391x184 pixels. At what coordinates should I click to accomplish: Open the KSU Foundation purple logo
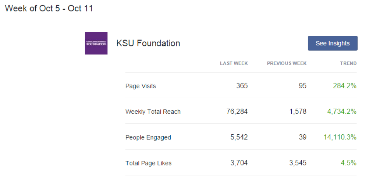[x=96, y=43]
